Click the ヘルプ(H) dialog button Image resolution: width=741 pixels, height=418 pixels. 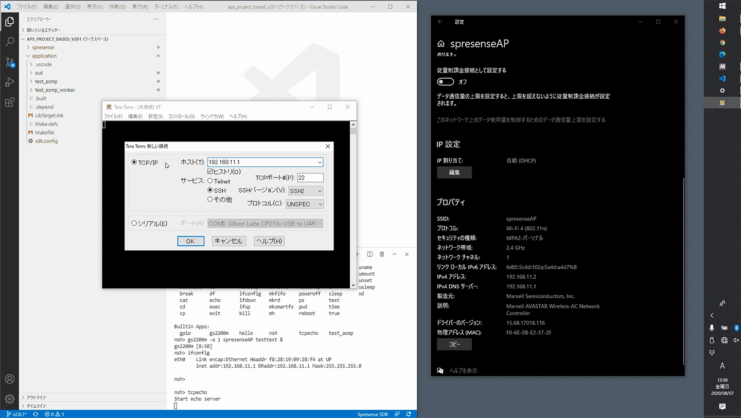pos(269,241)
